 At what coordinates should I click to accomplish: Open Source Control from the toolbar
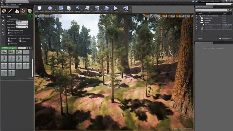(x=50, y=9)
